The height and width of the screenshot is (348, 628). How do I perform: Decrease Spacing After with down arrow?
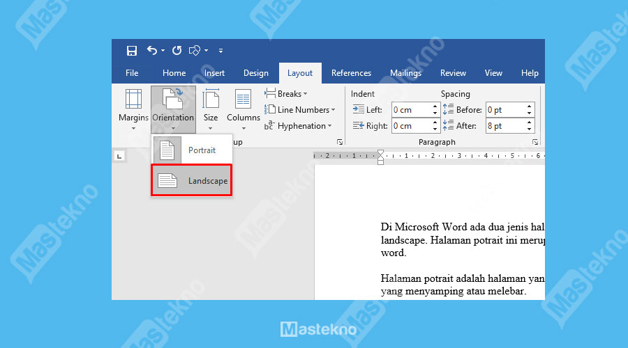tap(530, 129)
